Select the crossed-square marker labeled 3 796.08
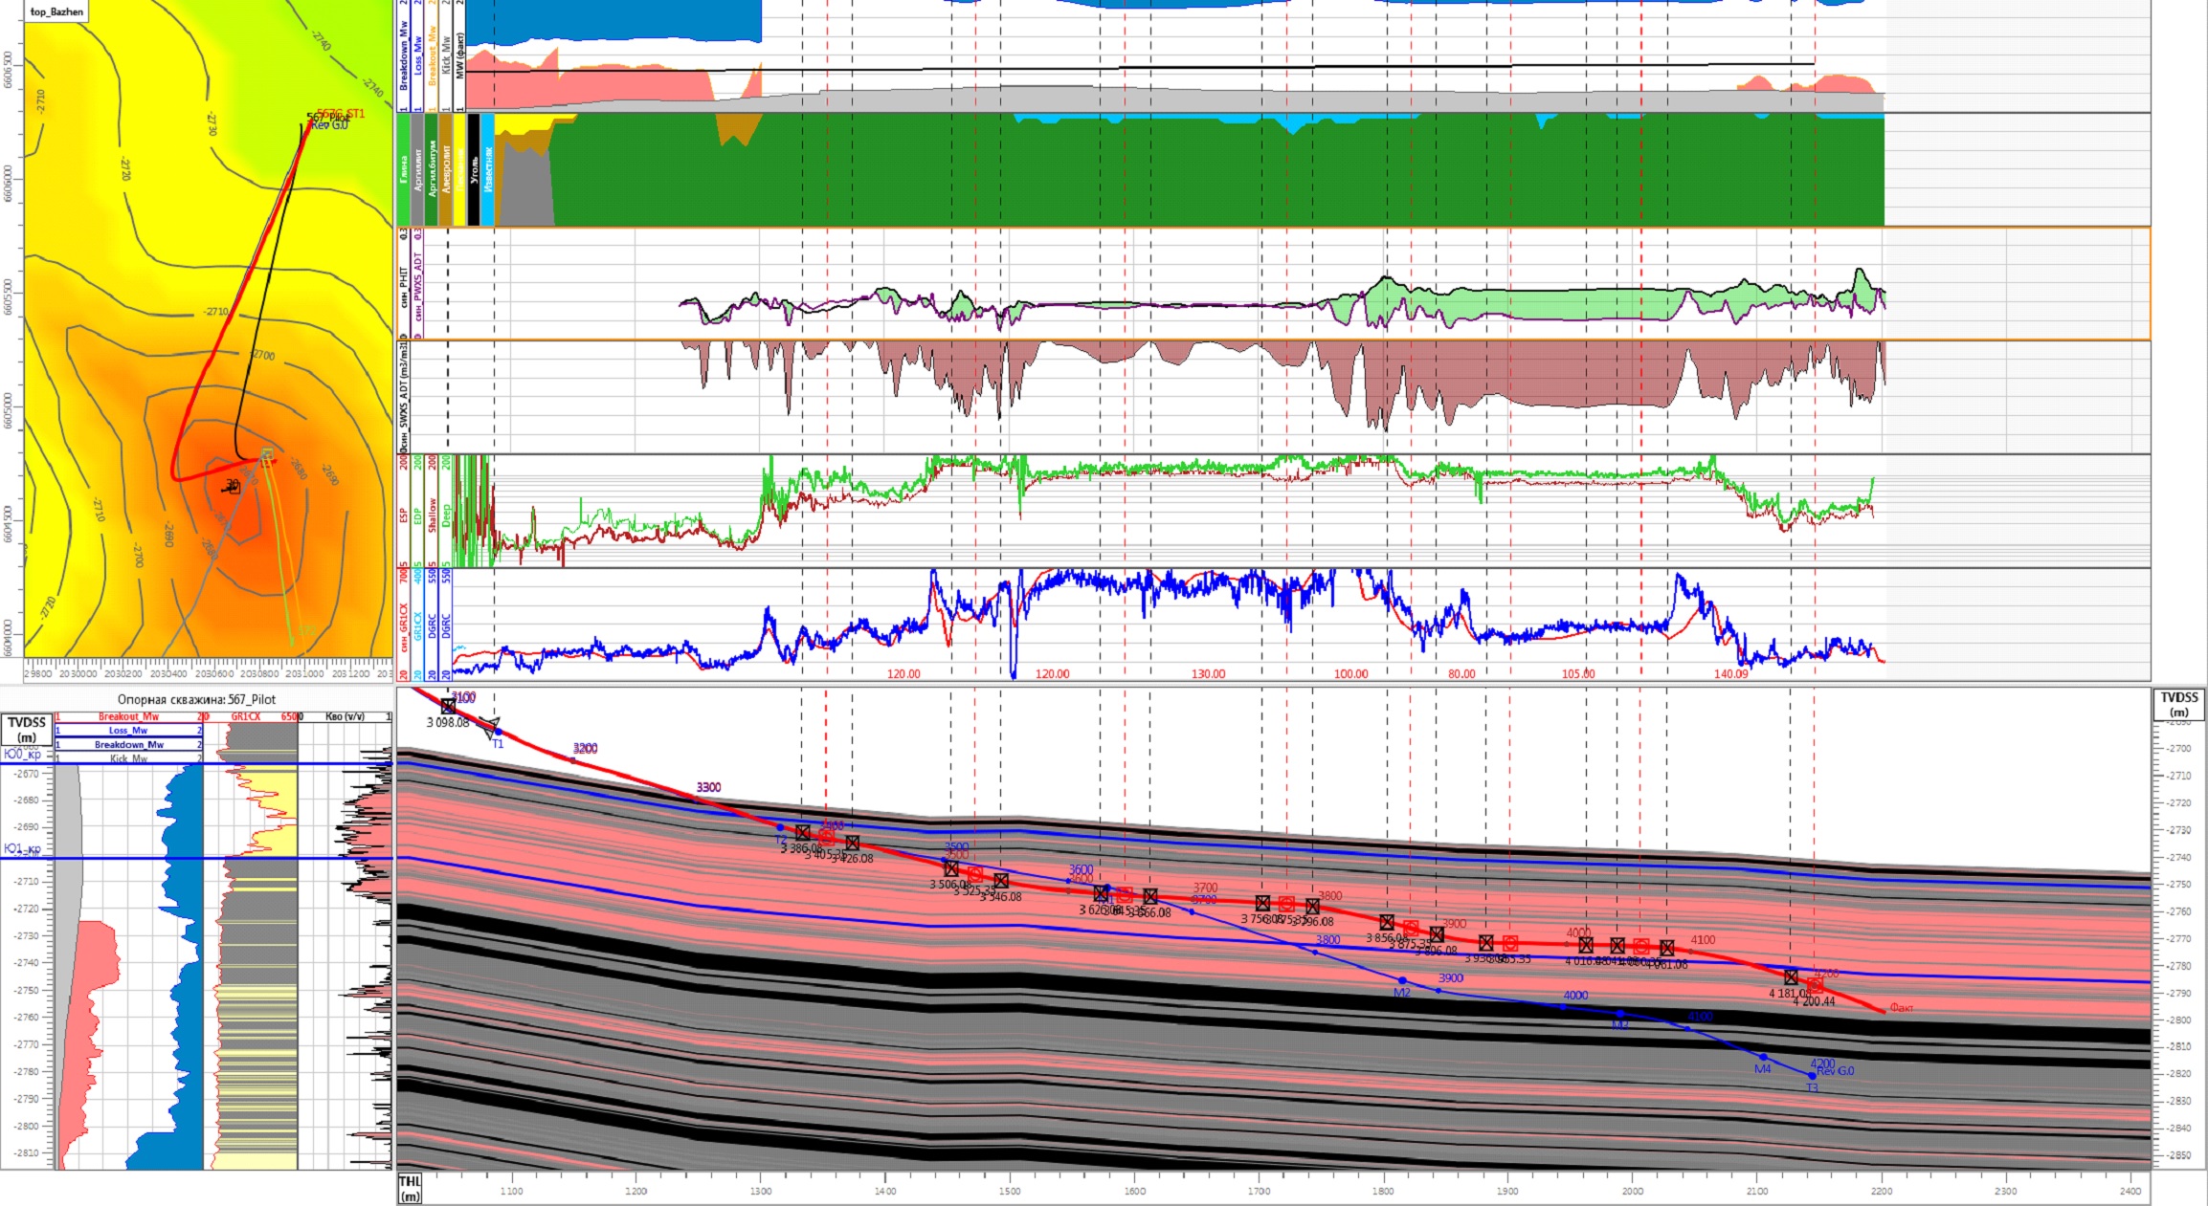This screenshot has width=2208, height=1206. [x=1312, y=907]
